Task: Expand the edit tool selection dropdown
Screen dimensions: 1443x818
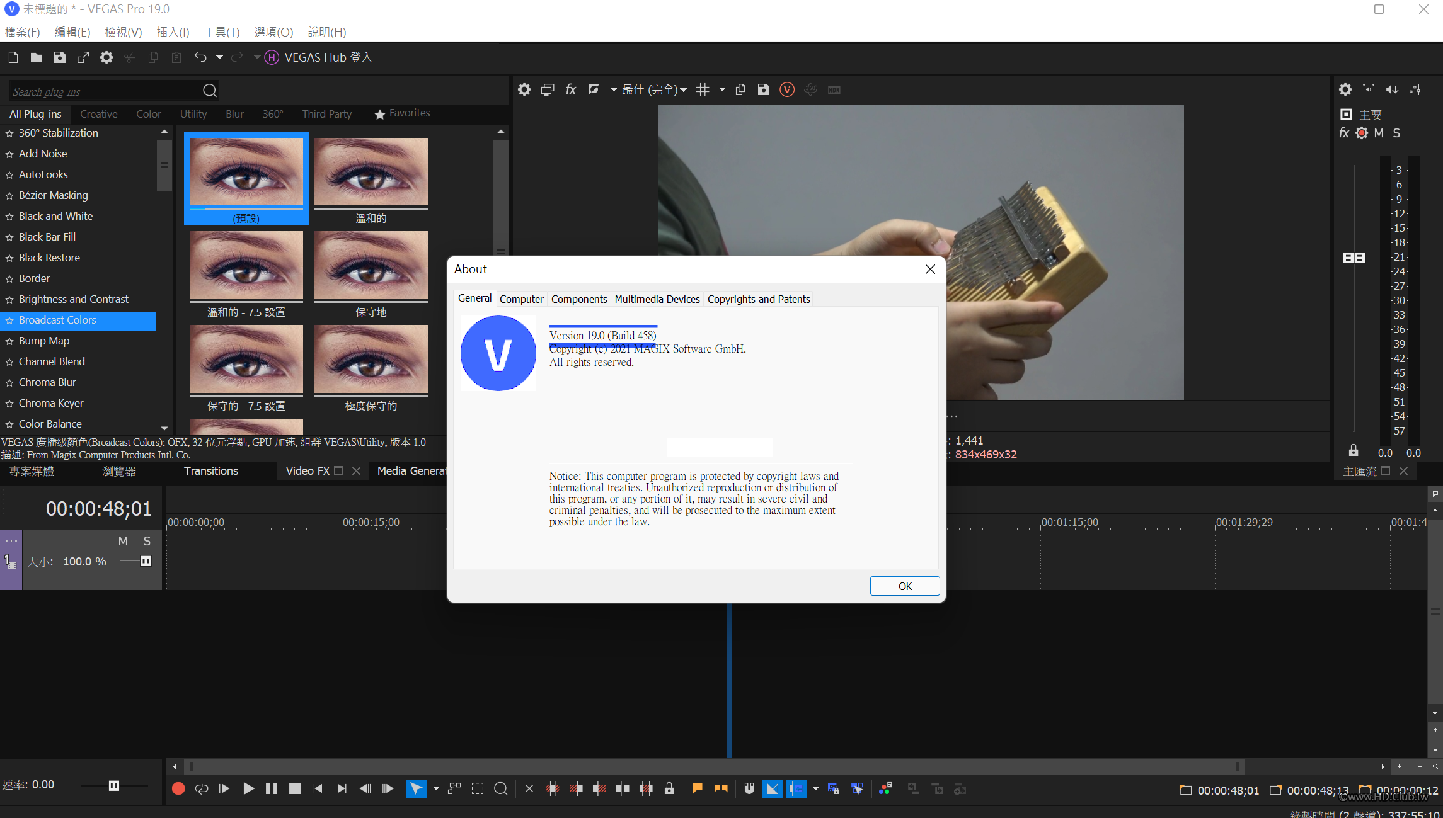Action: pyautogui.click(x=436, y=788)
